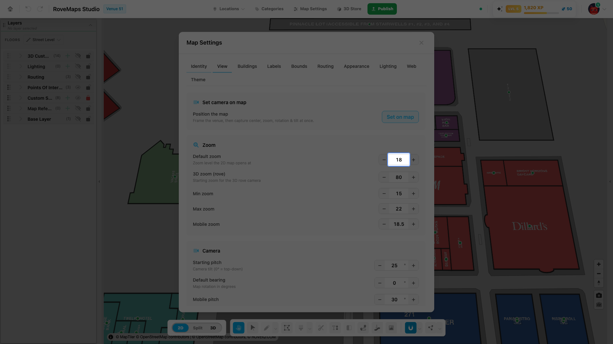The width and height of the screenshot is (613, 344).
Task: Select the route path tool
Action: pos(363,328)
